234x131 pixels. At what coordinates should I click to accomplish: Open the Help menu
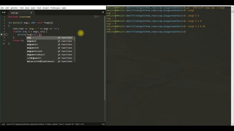coord(64,8)
